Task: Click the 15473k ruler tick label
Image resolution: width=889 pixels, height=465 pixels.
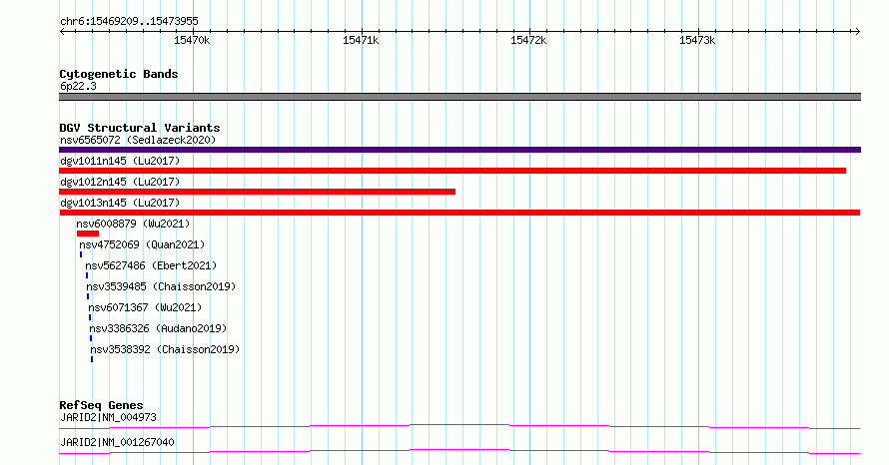Action: click(x=697, y=40)
